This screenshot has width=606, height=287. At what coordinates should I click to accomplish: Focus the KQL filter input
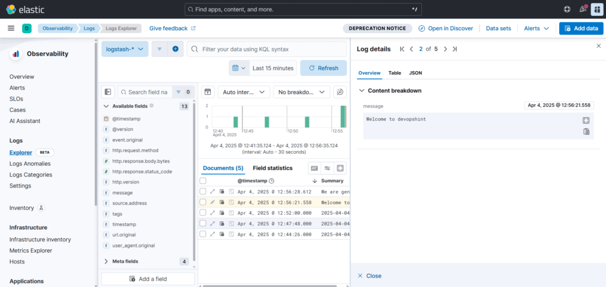(267, 49)
